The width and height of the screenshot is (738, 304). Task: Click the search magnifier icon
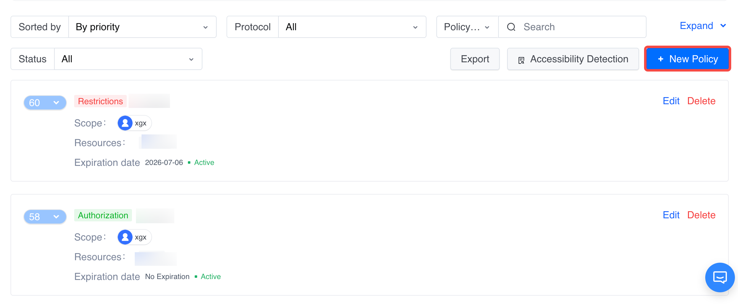tap(511, 27)
